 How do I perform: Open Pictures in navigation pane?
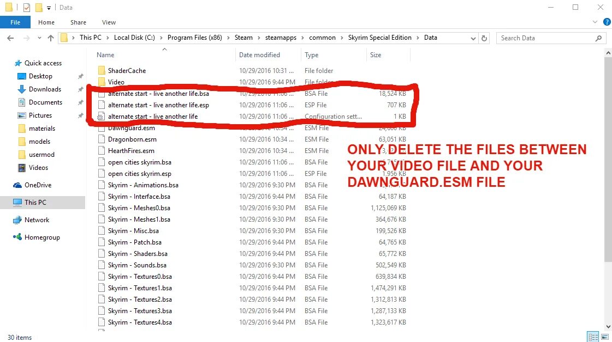click(x=40, y=115)
